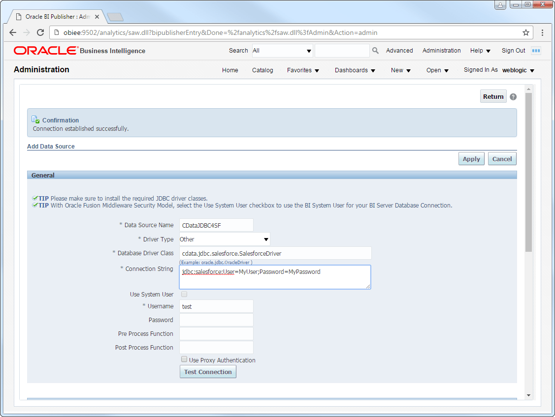Image resolution: width=555 pixels, height=417 pixels.
Task: Select the Home navigation item
Action: [x=230, y=70]
